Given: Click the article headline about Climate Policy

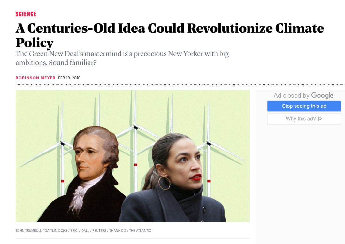Looking at the screenshot, I should pos(170,35).
